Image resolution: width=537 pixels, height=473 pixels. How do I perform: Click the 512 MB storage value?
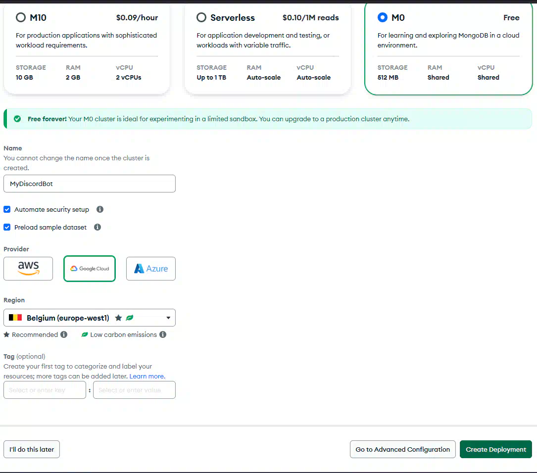point(388,77)
